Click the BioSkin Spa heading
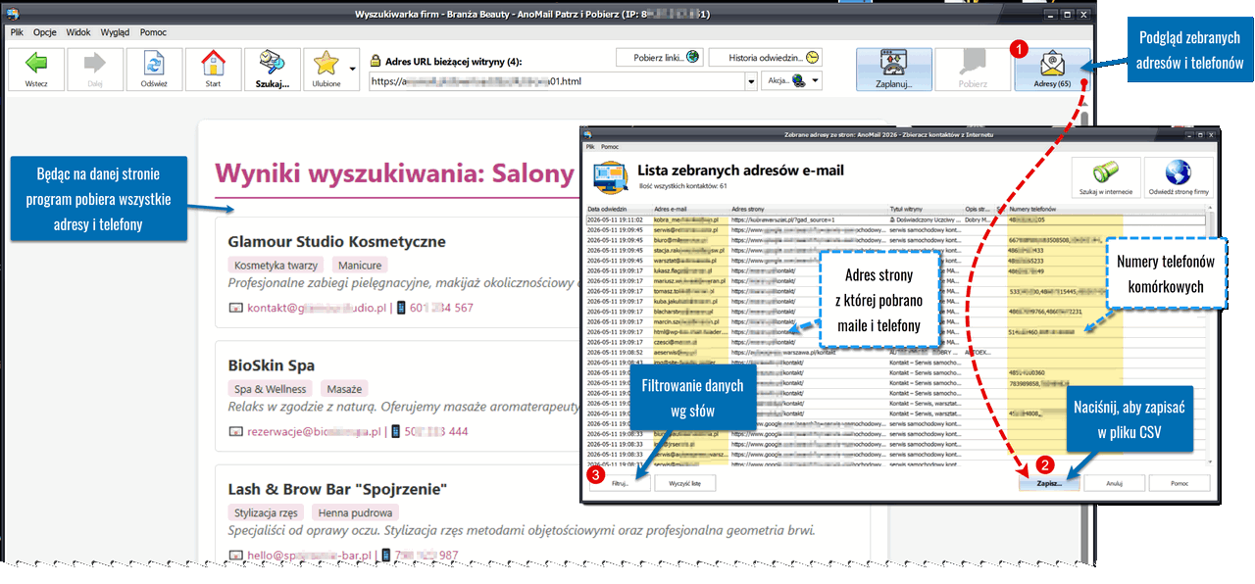This screenshot has width=1255, height=584. [x=271, y=365]
